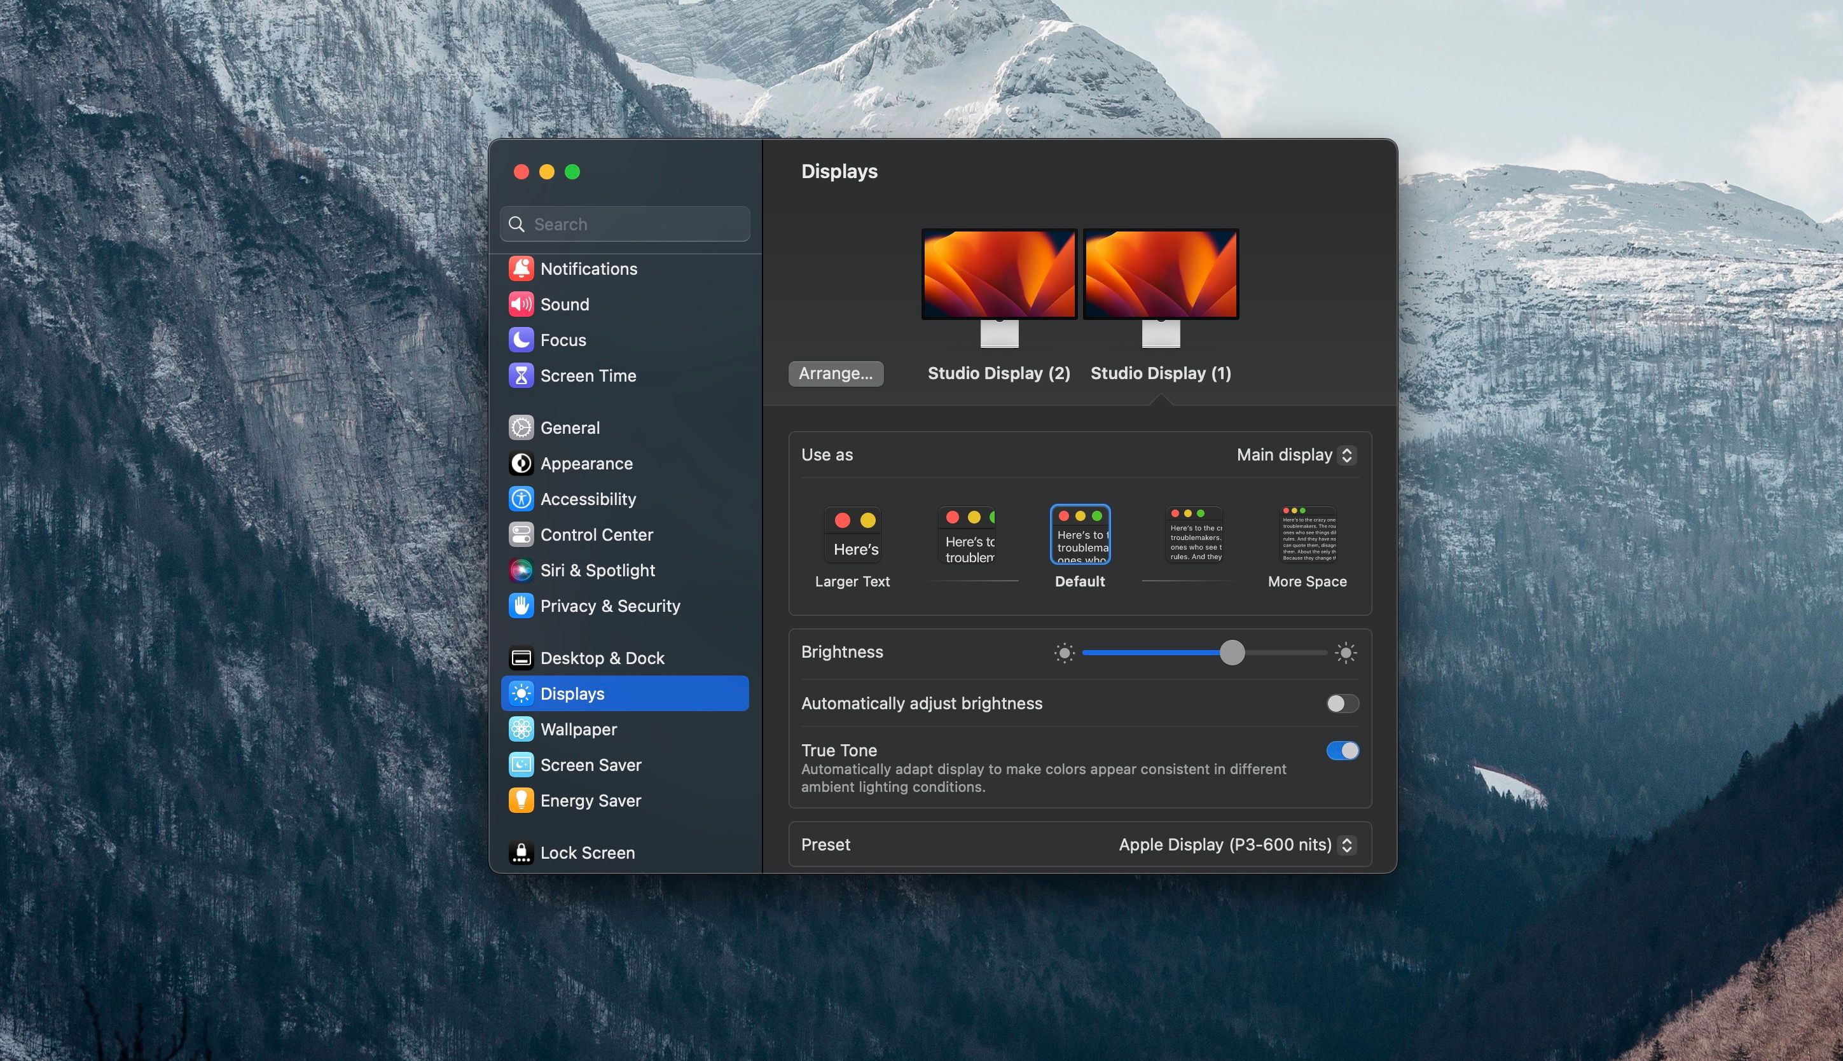The height and width of the screenshot is (1061, 1843).
Task: Select the Sound speaker icon
Action: point(521,304)
